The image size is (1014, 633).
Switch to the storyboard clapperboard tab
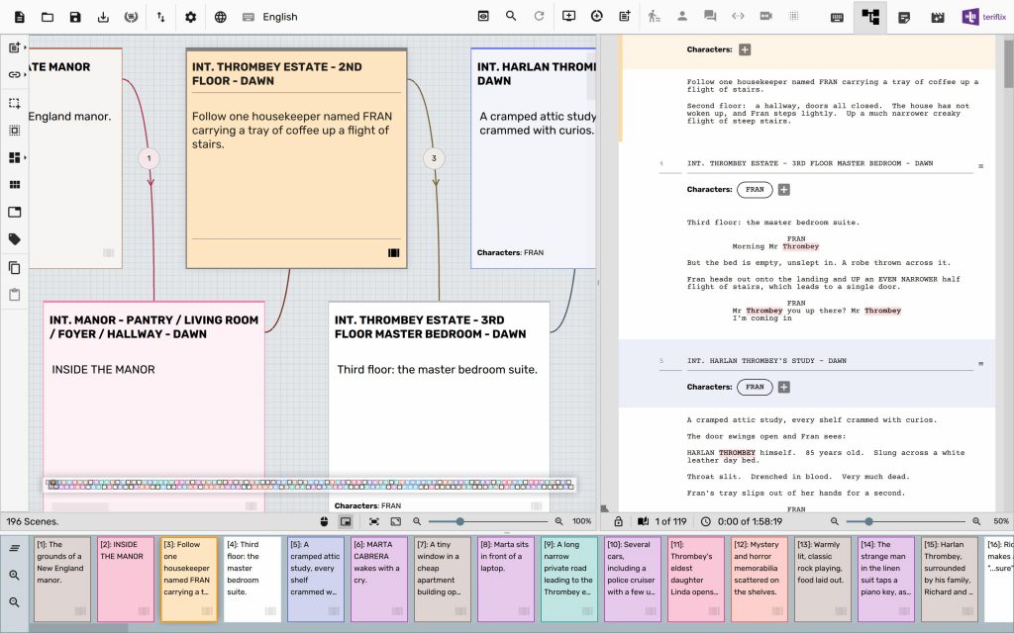[x=936, y=16]
